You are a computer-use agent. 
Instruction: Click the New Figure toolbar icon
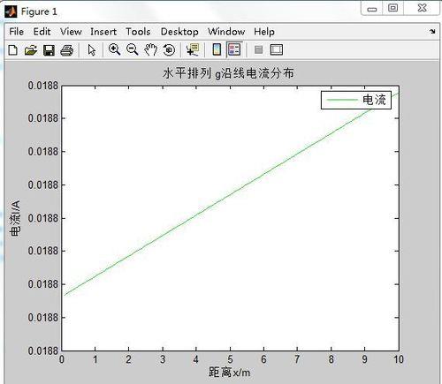pyautogui.click(x=12, y=50)
